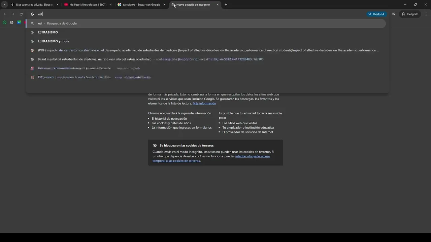Open the media controls icon
The width and height of the screenshot is (431, 242).
[x=394, y=14]
